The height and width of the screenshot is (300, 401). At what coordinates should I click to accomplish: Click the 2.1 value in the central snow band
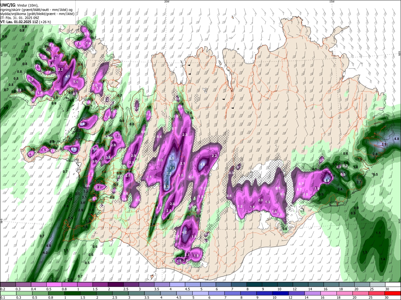pos(183,164)
